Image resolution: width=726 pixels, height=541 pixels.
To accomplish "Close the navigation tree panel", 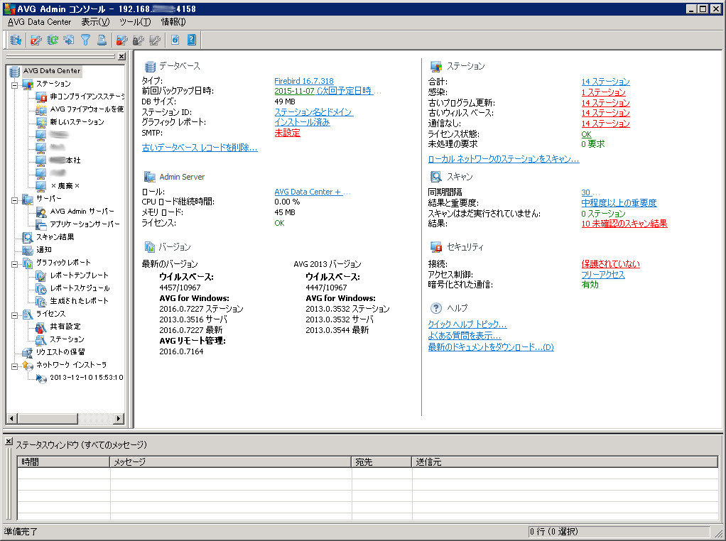I will [x=121, y=57].
